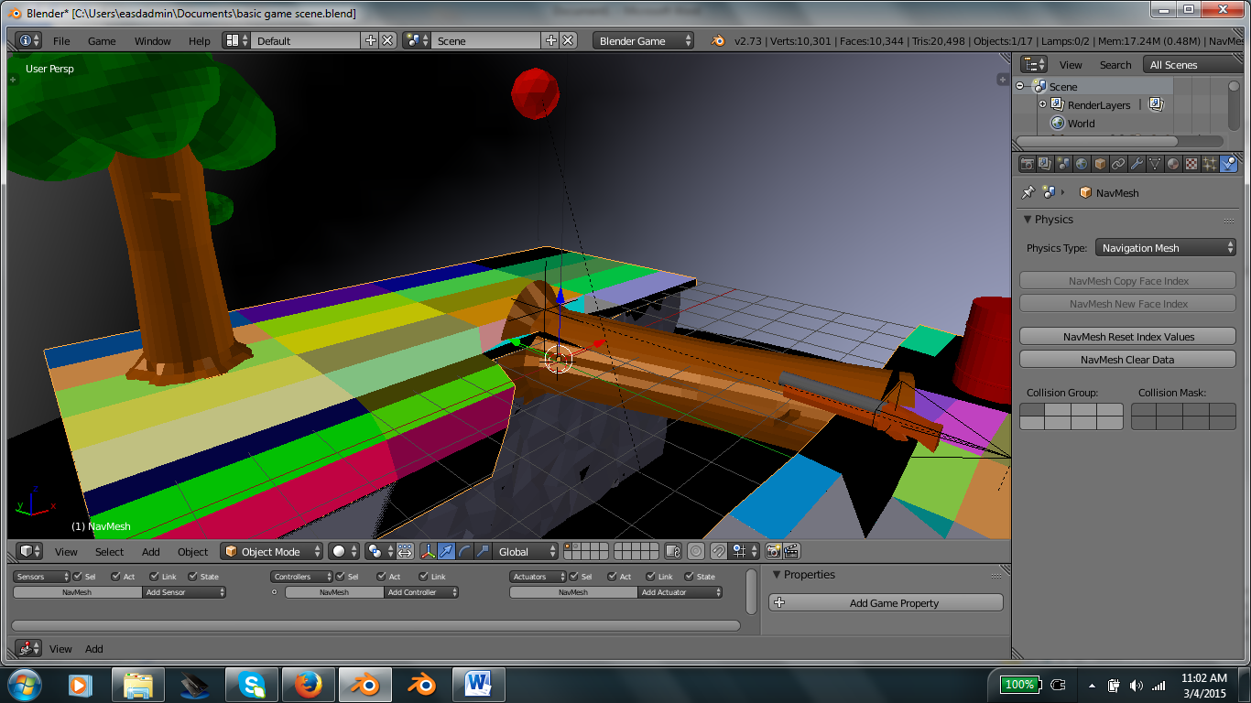Open the 3D View editor type selector

pyautogui.click(x=30, y=551)
